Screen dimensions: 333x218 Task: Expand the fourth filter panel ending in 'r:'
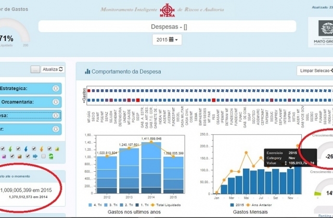pos(30,129)
